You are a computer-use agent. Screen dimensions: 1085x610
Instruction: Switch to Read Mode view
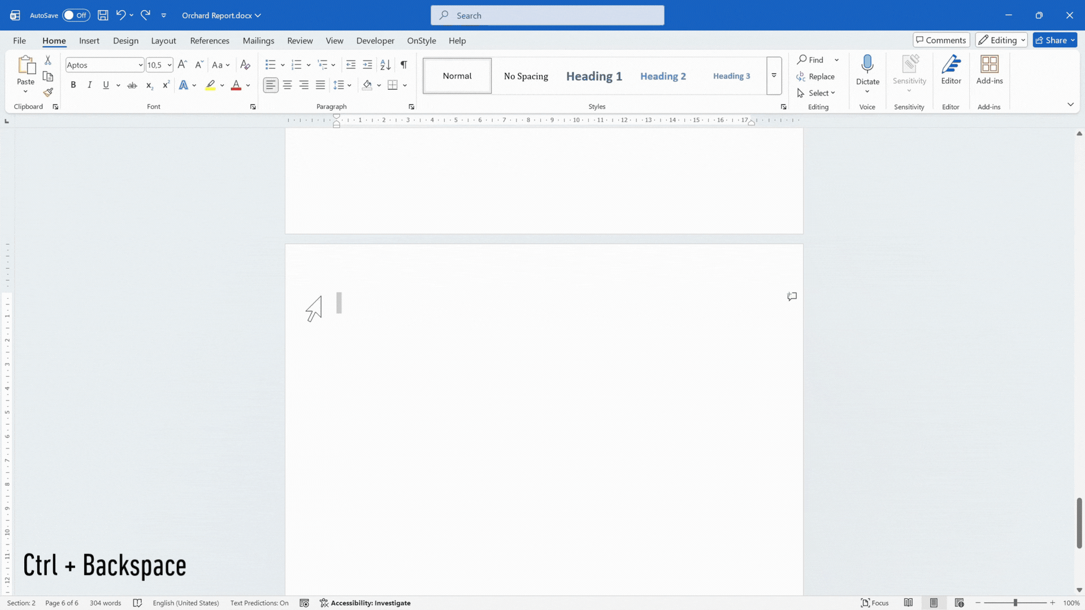point(908,603)
